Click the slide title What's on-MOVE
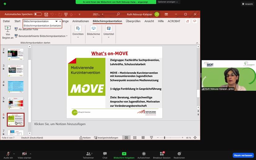The image size is (256, 160). click(x=110, y=53)
